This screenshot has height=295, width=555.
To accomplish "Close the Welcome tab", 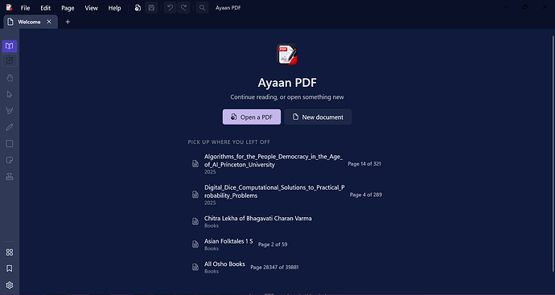I will (49, 22).
